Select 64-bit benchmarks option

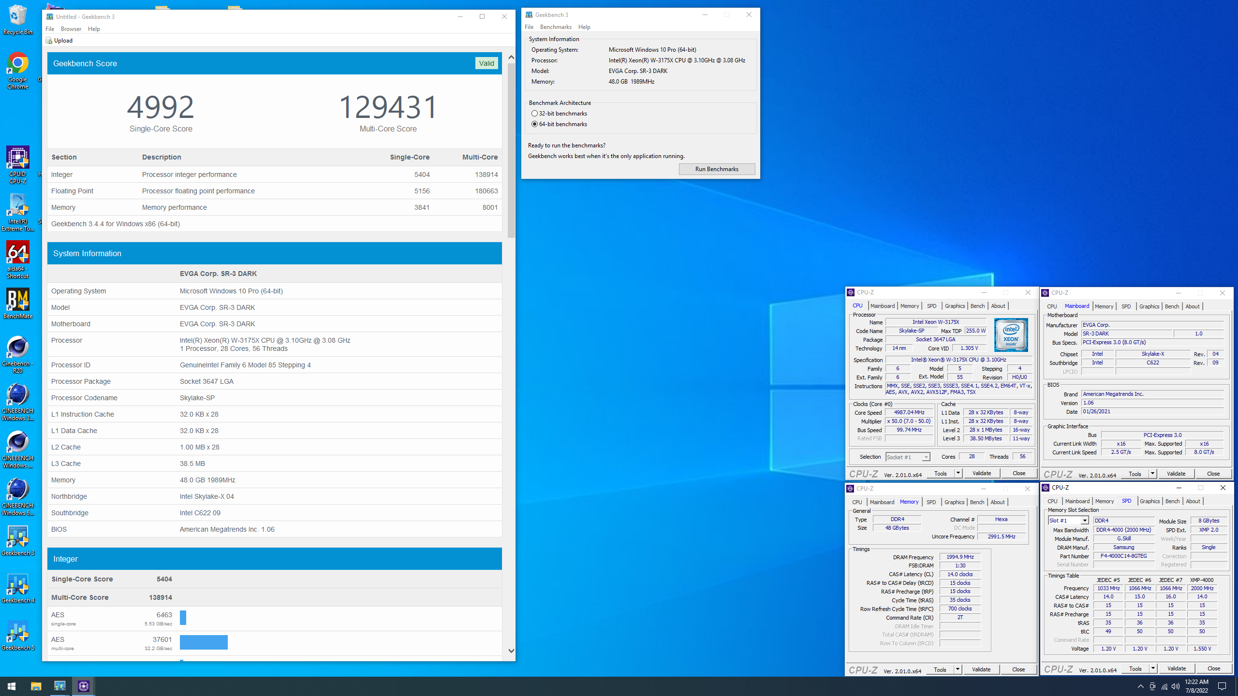point(534,124)
